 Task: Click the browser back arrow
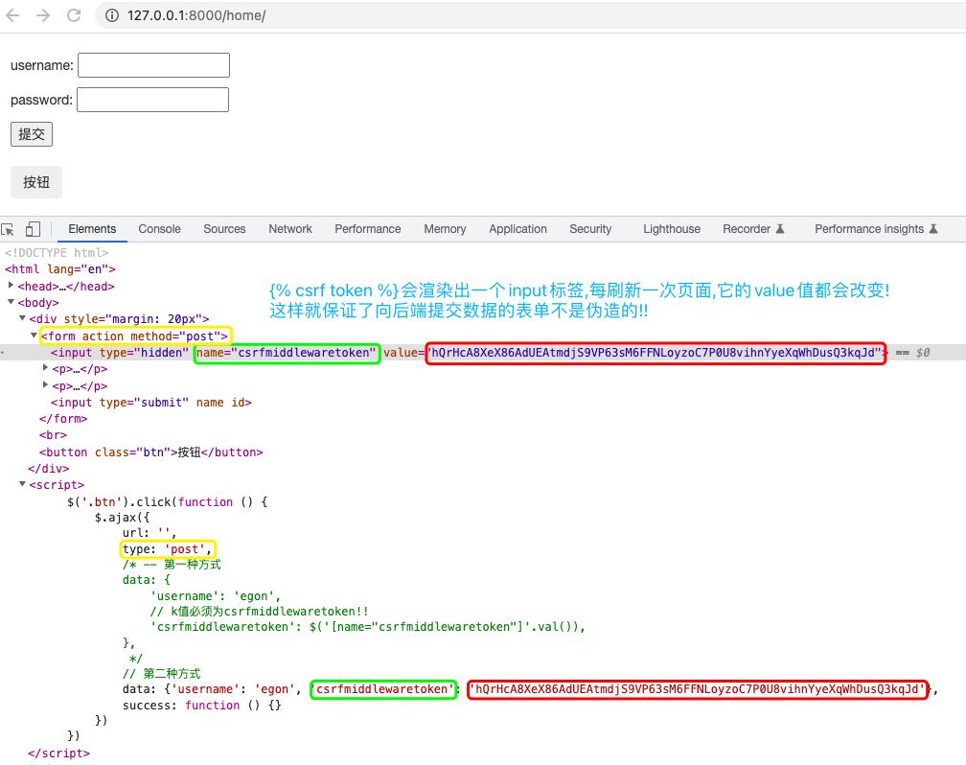(13, 15)
